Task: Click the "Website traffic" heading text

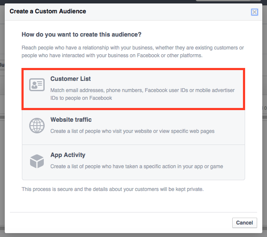Action: [x=71, y=120]
